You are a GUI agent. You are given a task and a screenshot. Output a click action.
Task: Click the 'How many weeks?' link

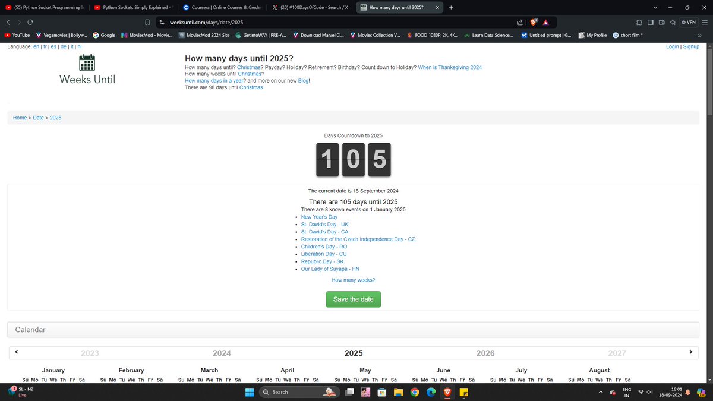353,280
